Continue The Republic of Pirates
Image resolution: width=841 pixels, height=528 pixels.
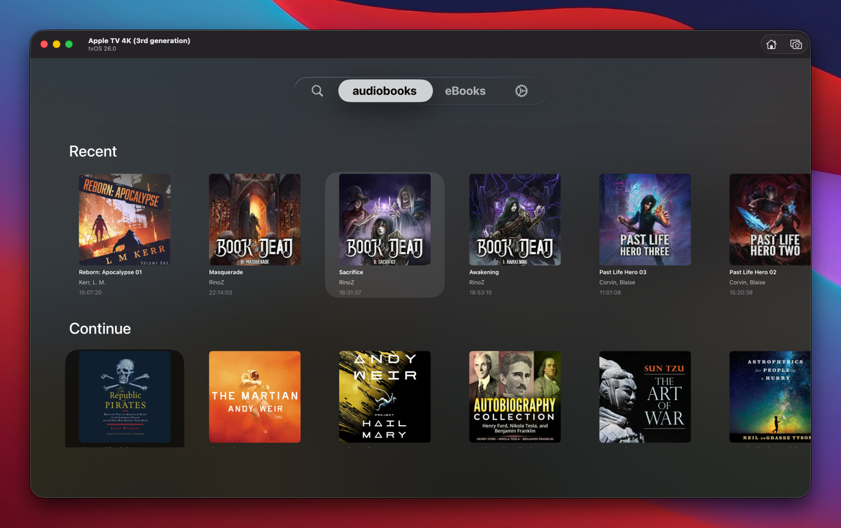coord(124,397)
